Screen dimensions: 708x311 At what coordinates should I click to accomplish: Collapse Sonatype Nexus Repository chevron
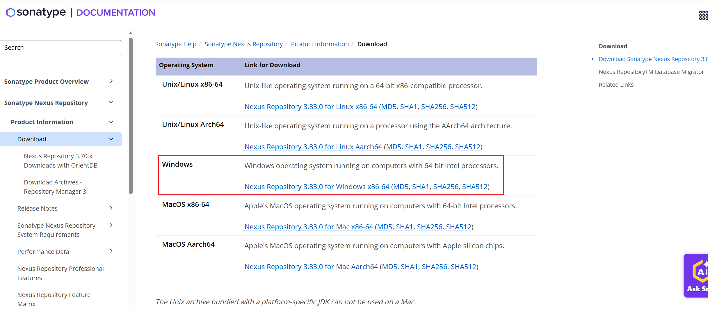click(x=111, y=102)
